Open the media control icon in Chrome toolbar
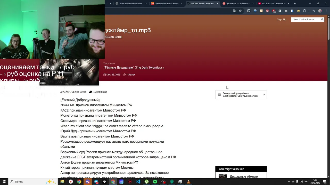This screenshot has height=185, width=330. 314,11
